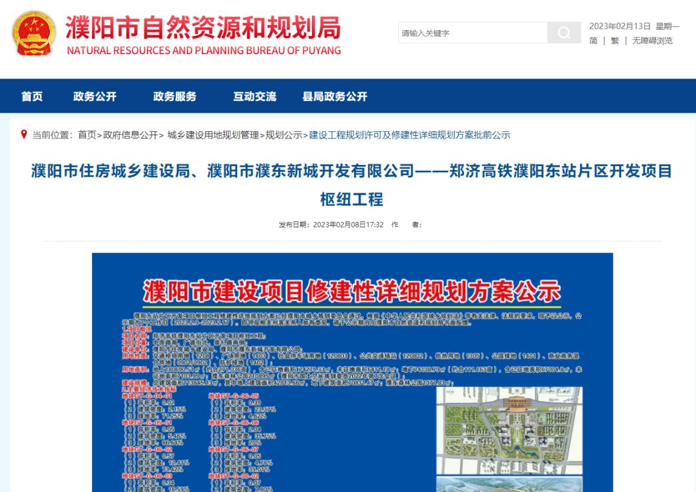This screenshot has height=492, width=696.
Task: Click the aerial site rendering in poster
Action: pos(508,428)
